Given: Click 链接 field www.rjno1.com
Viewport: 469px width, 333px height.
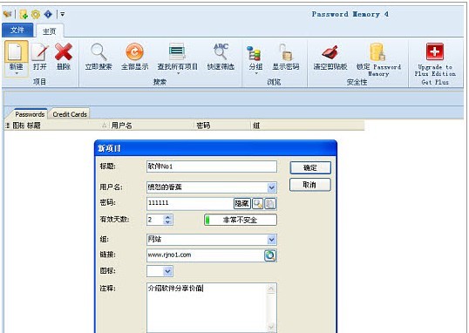Looking at the screenshot, I should [205, 255].
